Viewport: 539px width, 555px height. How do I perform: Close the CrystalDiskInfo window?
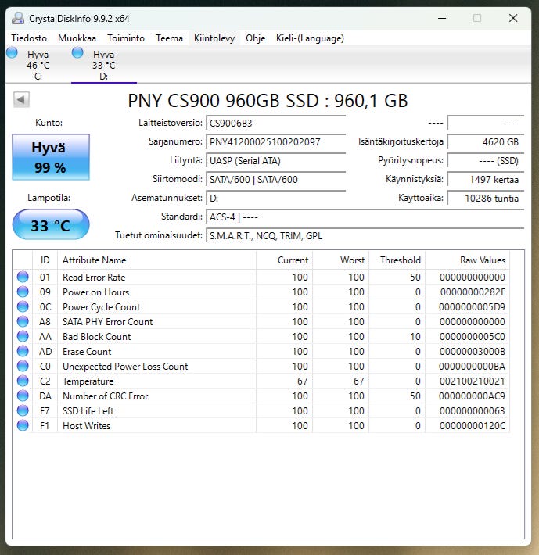513,18
